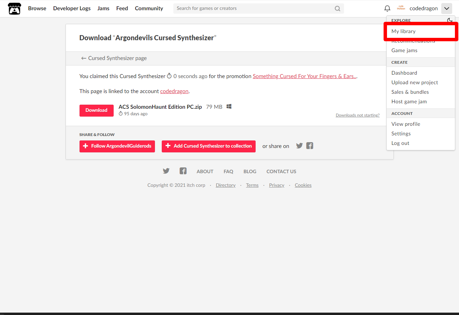Image resolution: width=459 pixels, height=315 pixels.
Task: Select My library menu entry
Action: [x=421, y=31]
